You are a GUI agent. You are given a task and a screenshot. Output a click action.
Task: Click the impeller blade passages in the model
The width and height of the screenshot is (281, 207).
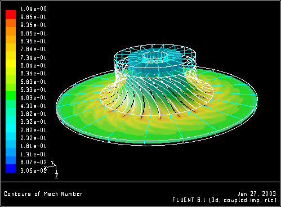tap(157, 95)
